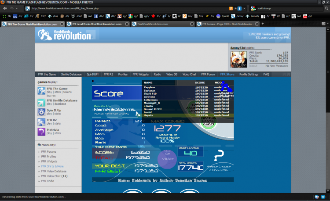The height and width of the screenshot is (201, 330).
Task: Click Total Credits 17740 display
Action: click(191, 166)
